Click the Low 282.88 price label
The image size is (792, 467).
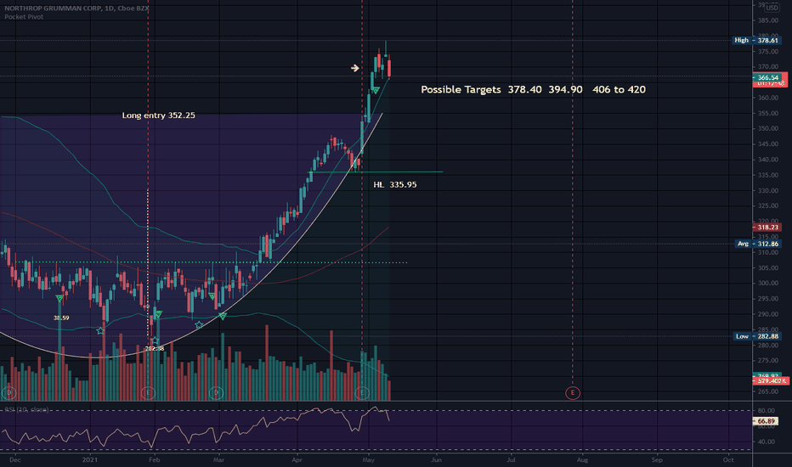point(756,336)
